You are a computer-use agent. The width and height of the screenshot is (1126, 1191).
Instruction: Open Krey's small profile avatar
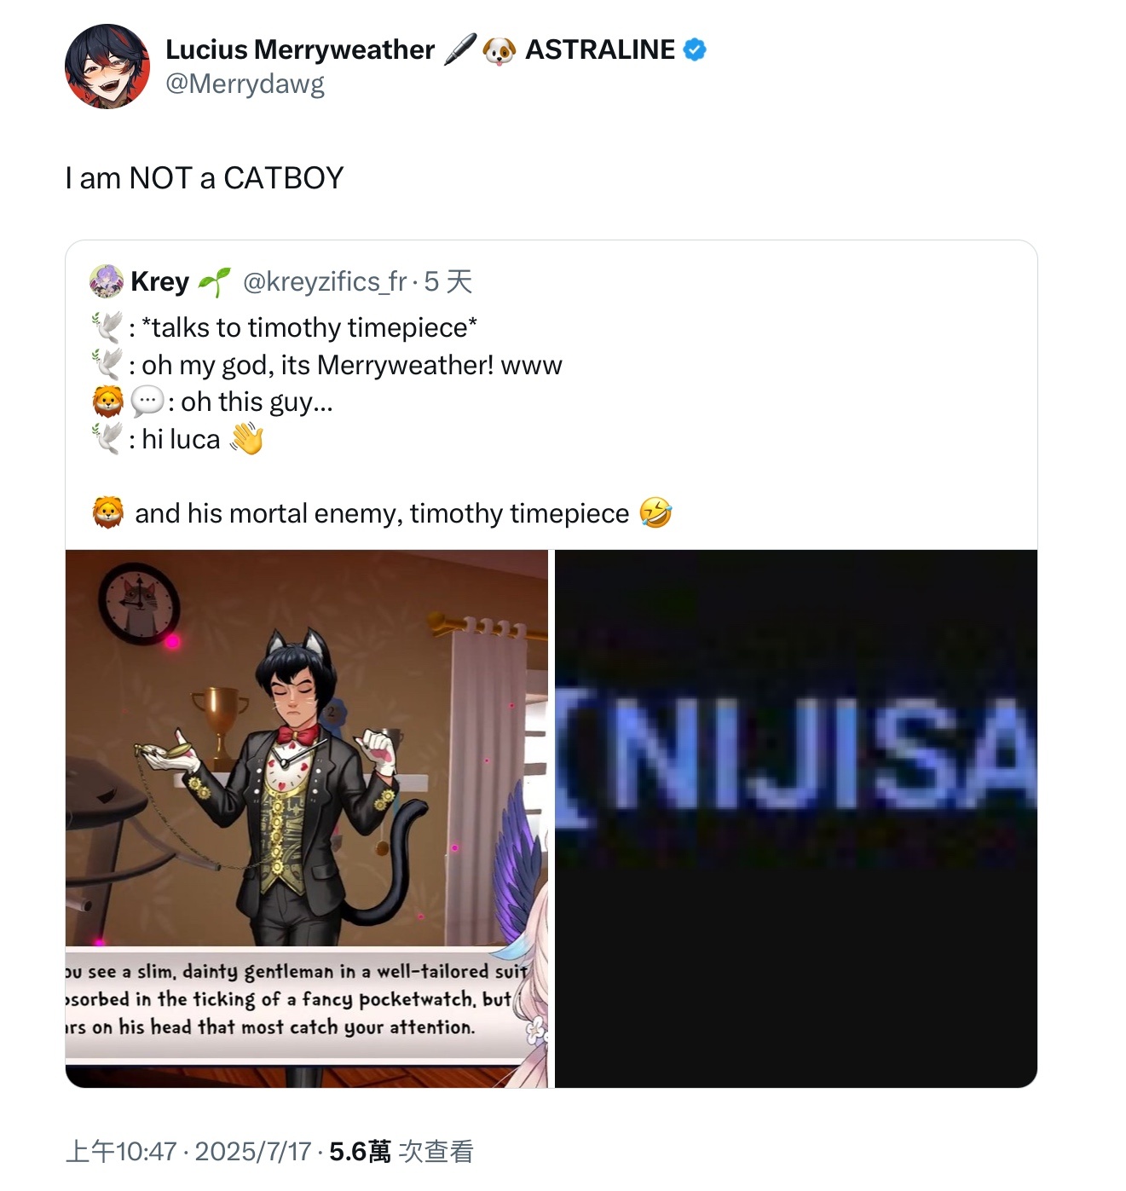pyautogui.click(x=107, y=281)
